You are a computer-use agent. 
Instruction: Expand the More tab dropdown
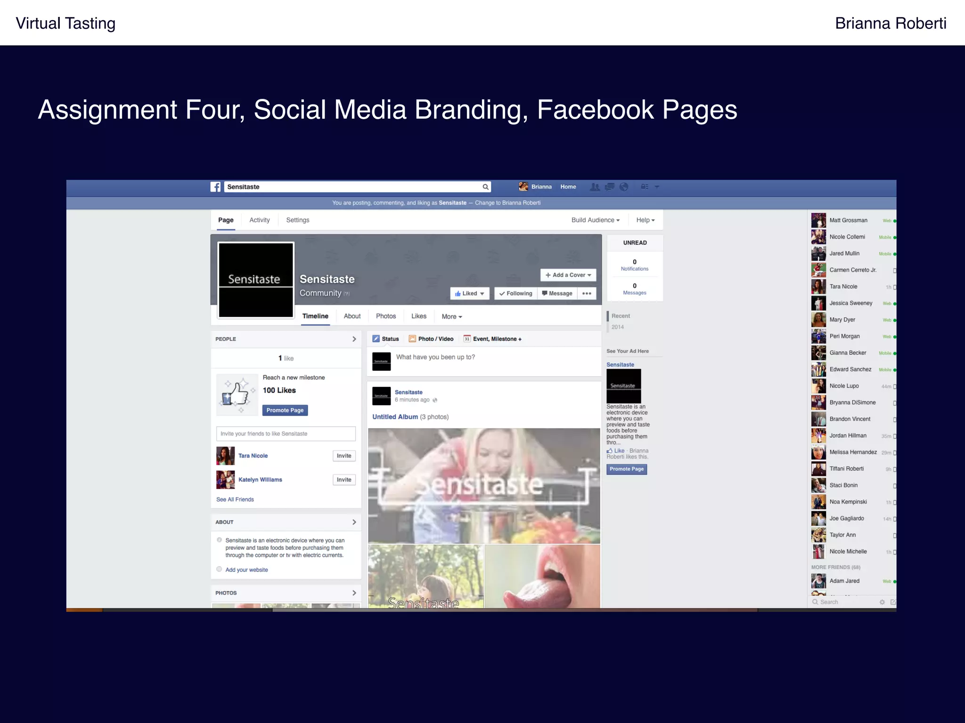452,317
